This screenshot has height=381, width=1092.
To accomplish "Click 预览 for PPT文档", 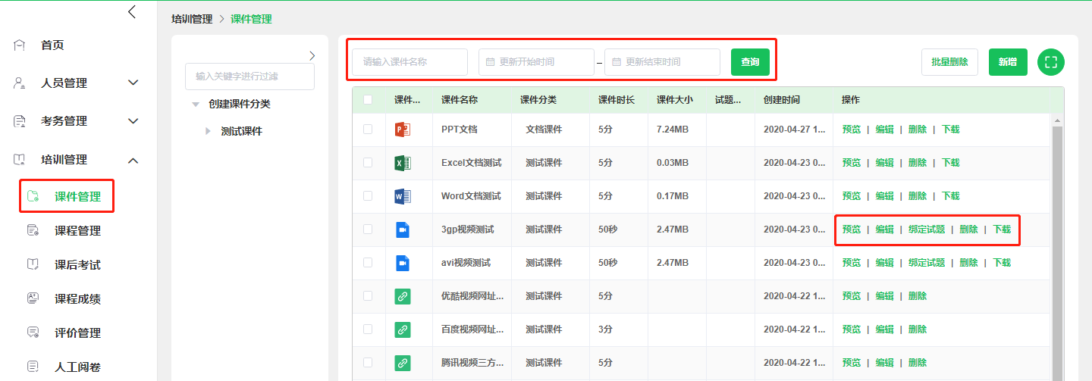I will (852, 130).
